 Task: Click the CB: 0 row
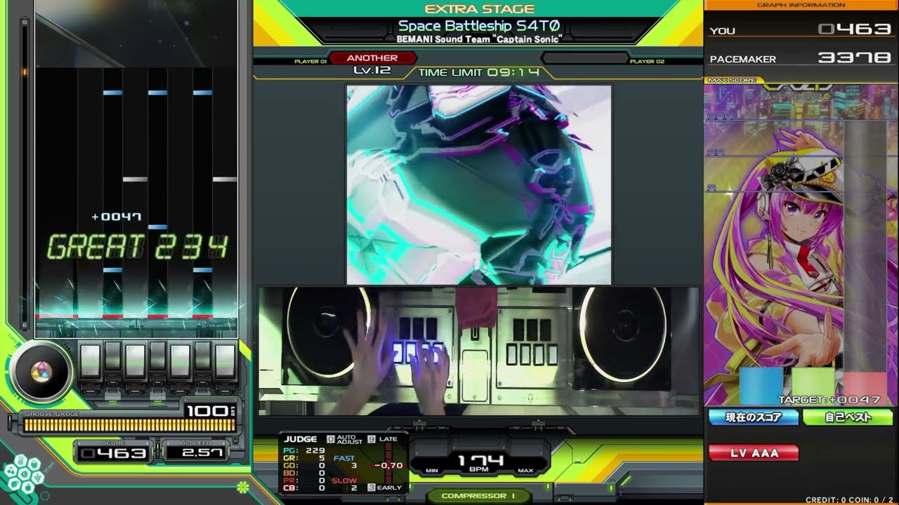click(x=303, y=489)
